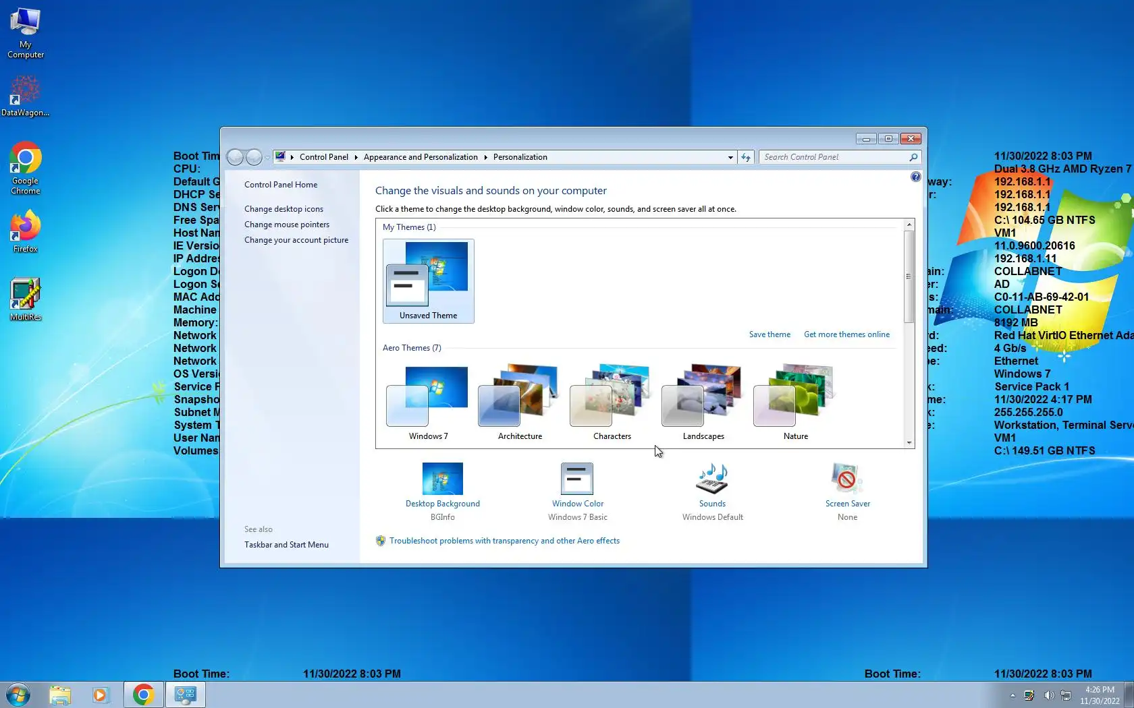Go to Control Panel Home
This screenshot has height=708, width=1134.
[x=281, y=185]
